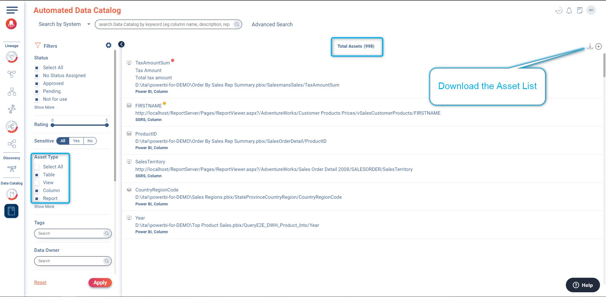Click the Rating slider right handle

[107, 125]
